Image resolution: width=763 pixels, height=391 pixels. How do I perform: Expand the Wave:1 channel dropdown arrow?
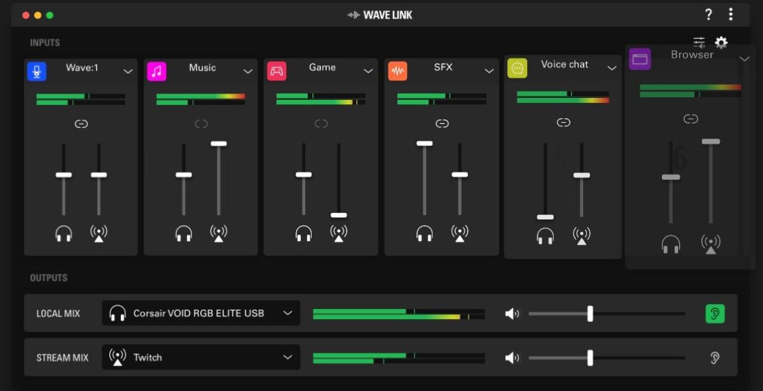pyautogui.click(x=128, y=71)
